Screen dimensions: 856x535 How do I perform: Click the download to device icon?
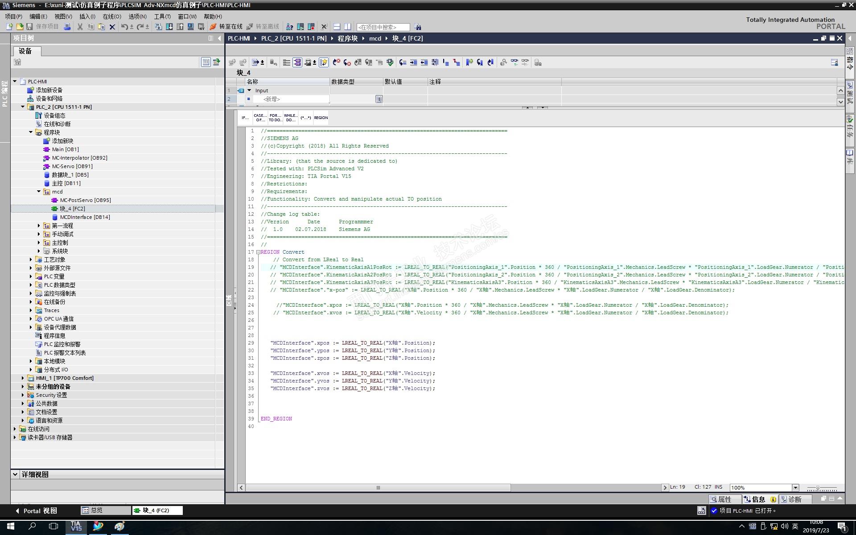169,27
